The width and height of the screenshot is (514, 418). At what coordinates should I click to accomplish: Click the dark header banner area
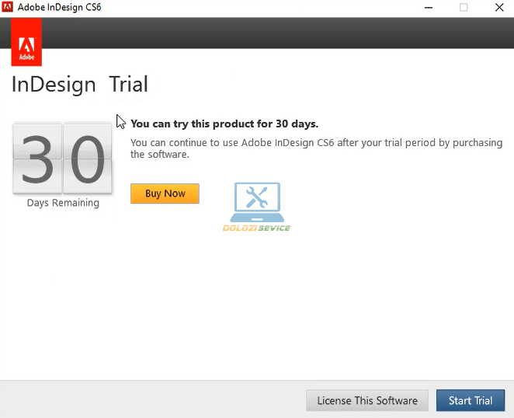tap(272, 33)
